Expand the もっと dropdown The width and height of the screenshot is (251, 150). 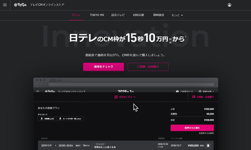tap(177, 15)
